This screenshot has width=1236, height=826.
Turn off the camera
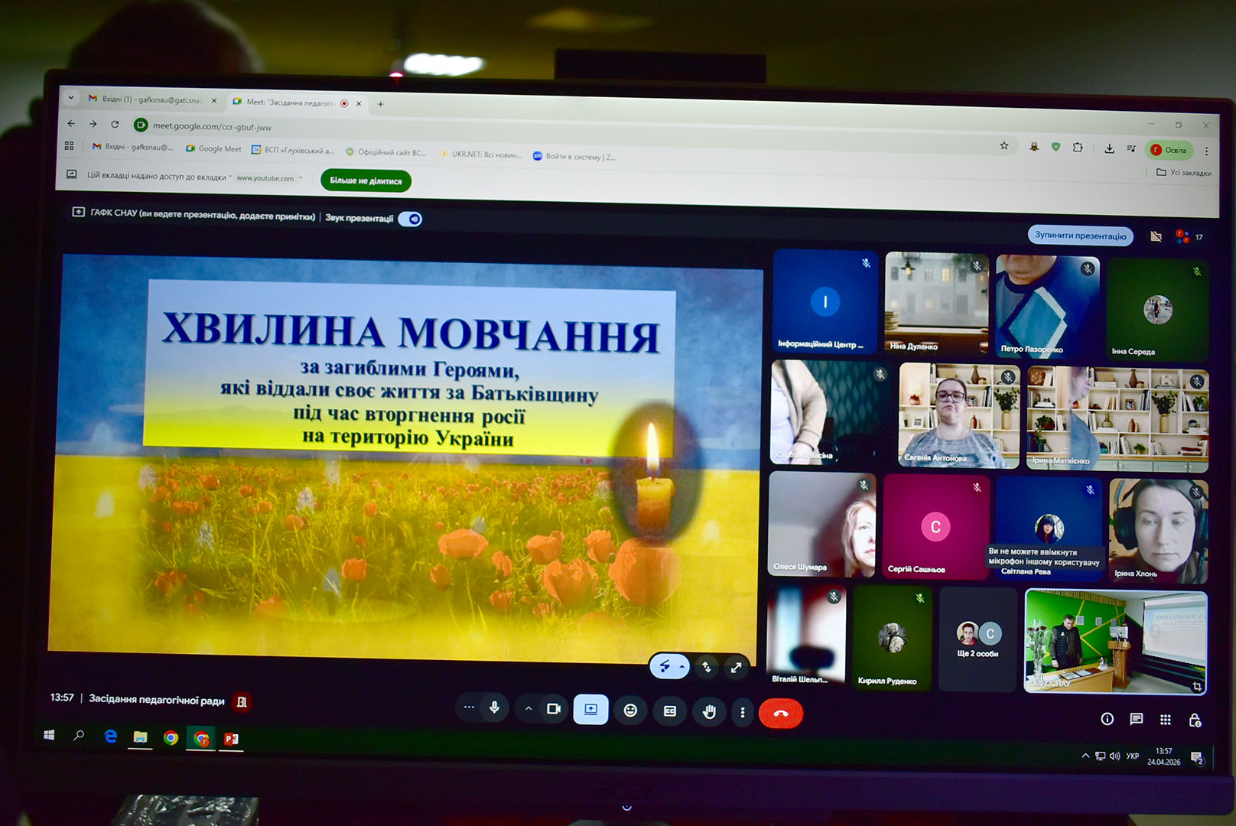tap(554, 709)
